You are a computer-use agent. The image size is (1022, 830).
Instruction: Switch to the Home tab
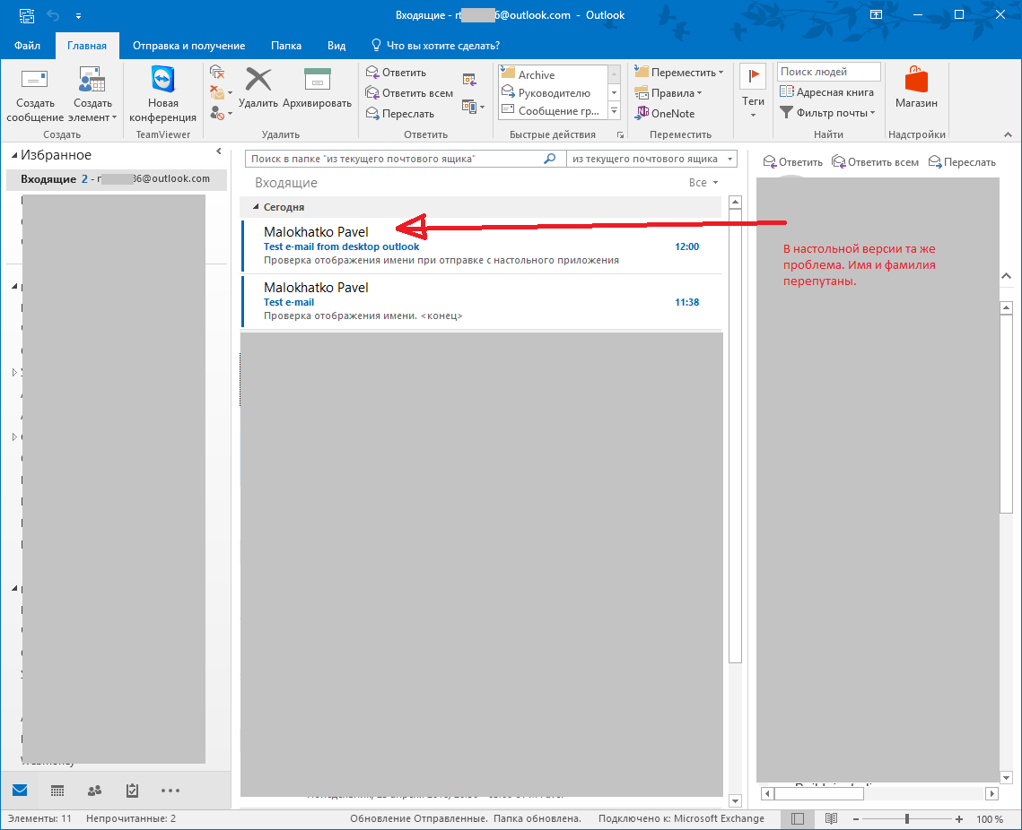pyautogui.click(x=87, y=46)
